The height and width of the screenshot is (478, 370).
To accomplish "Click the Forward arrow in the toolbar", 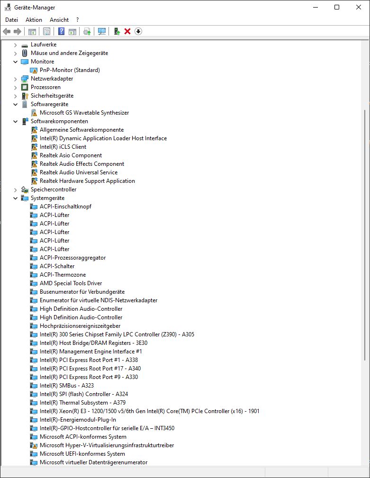I will pyautogui.click(x=18, y=31).
